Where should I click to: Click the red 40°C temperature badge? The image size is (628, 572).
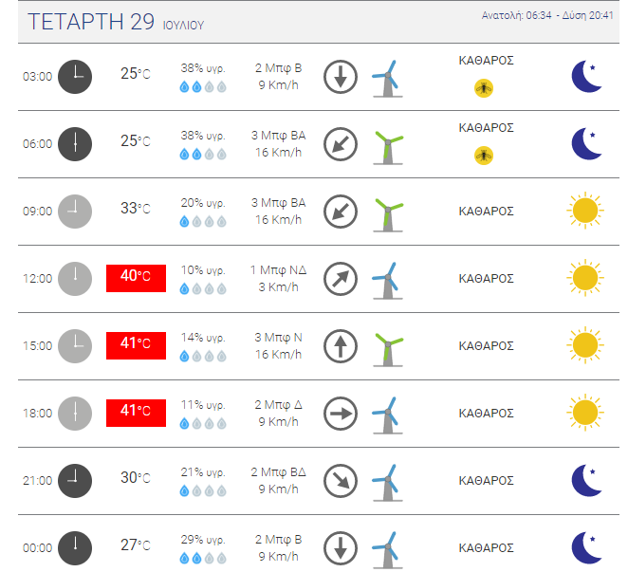point(136,278)
